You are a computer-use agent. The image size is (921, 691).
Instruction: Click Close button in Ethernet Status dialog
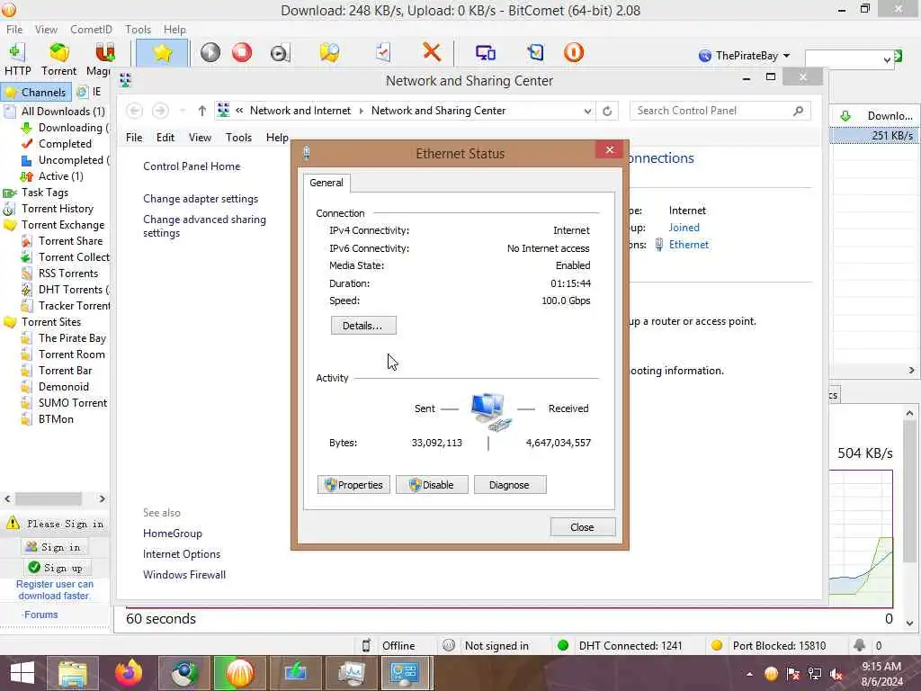pyautogui.click(x=583, y=527)
